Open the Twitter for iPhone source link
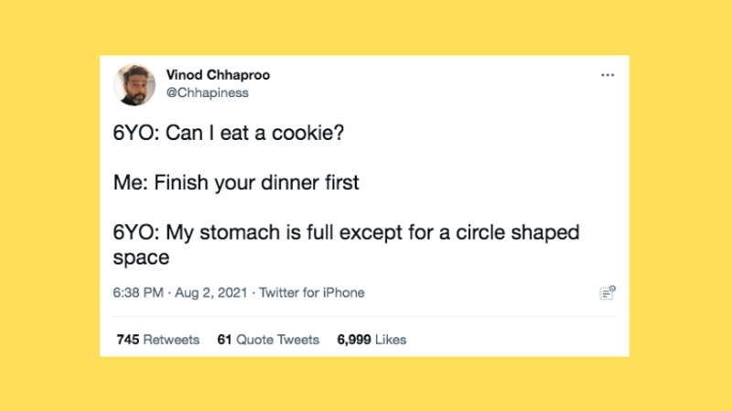Image resolution: width=732 pixels, height=411 pixels. (312, 293)
